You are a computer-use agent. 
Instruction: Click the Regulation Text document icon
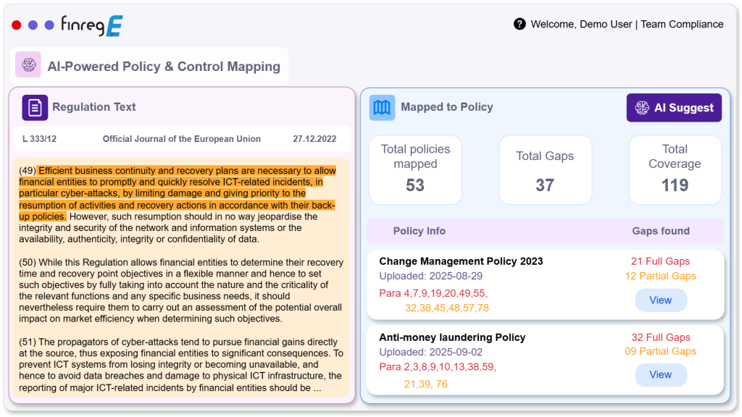35,107
